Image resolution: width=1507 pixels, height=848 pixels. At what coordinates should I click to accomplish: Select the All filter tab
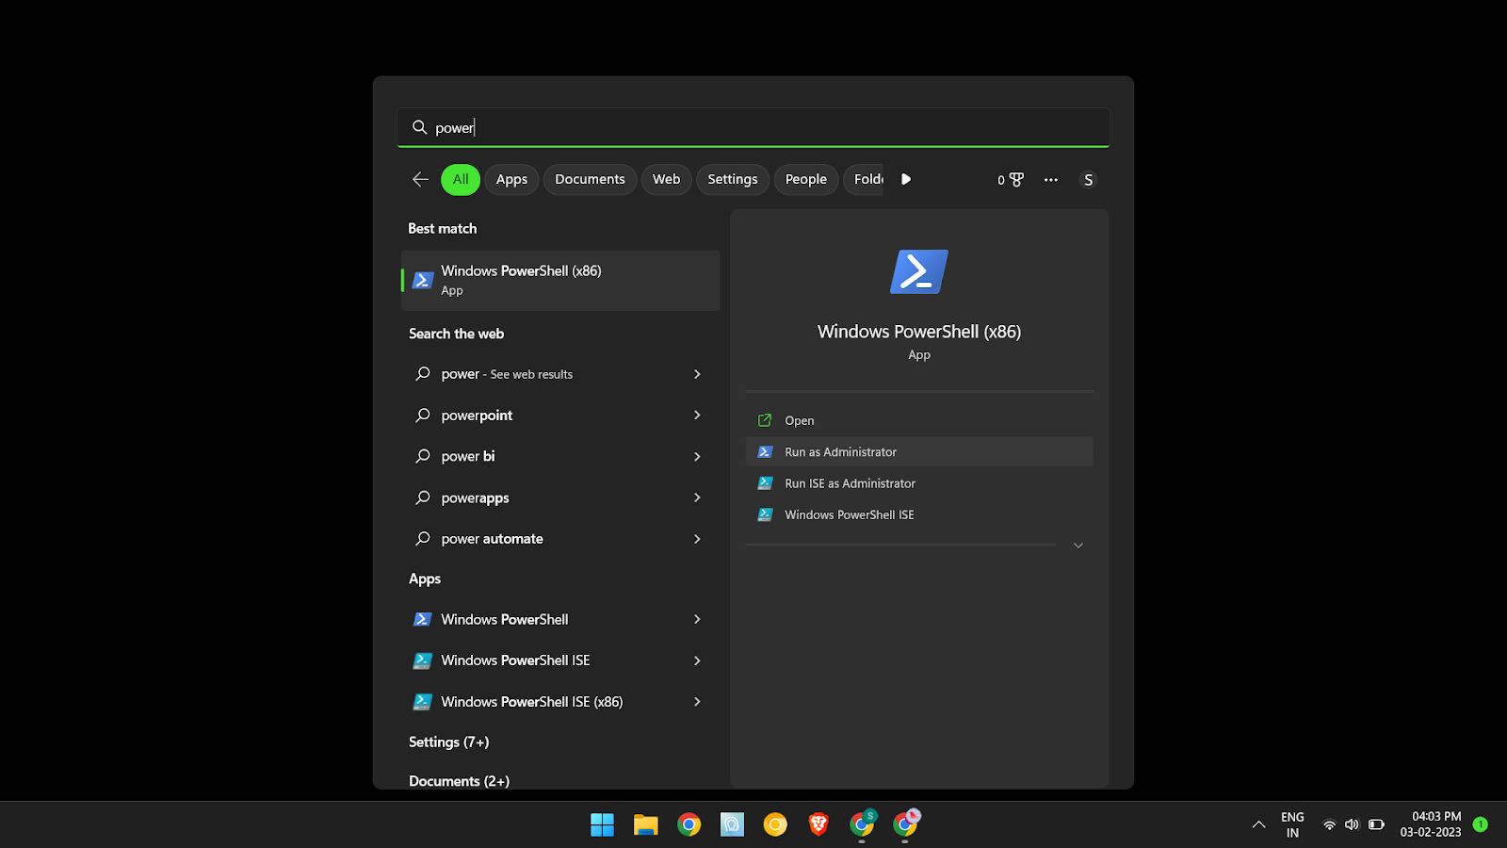coord(461,179)
